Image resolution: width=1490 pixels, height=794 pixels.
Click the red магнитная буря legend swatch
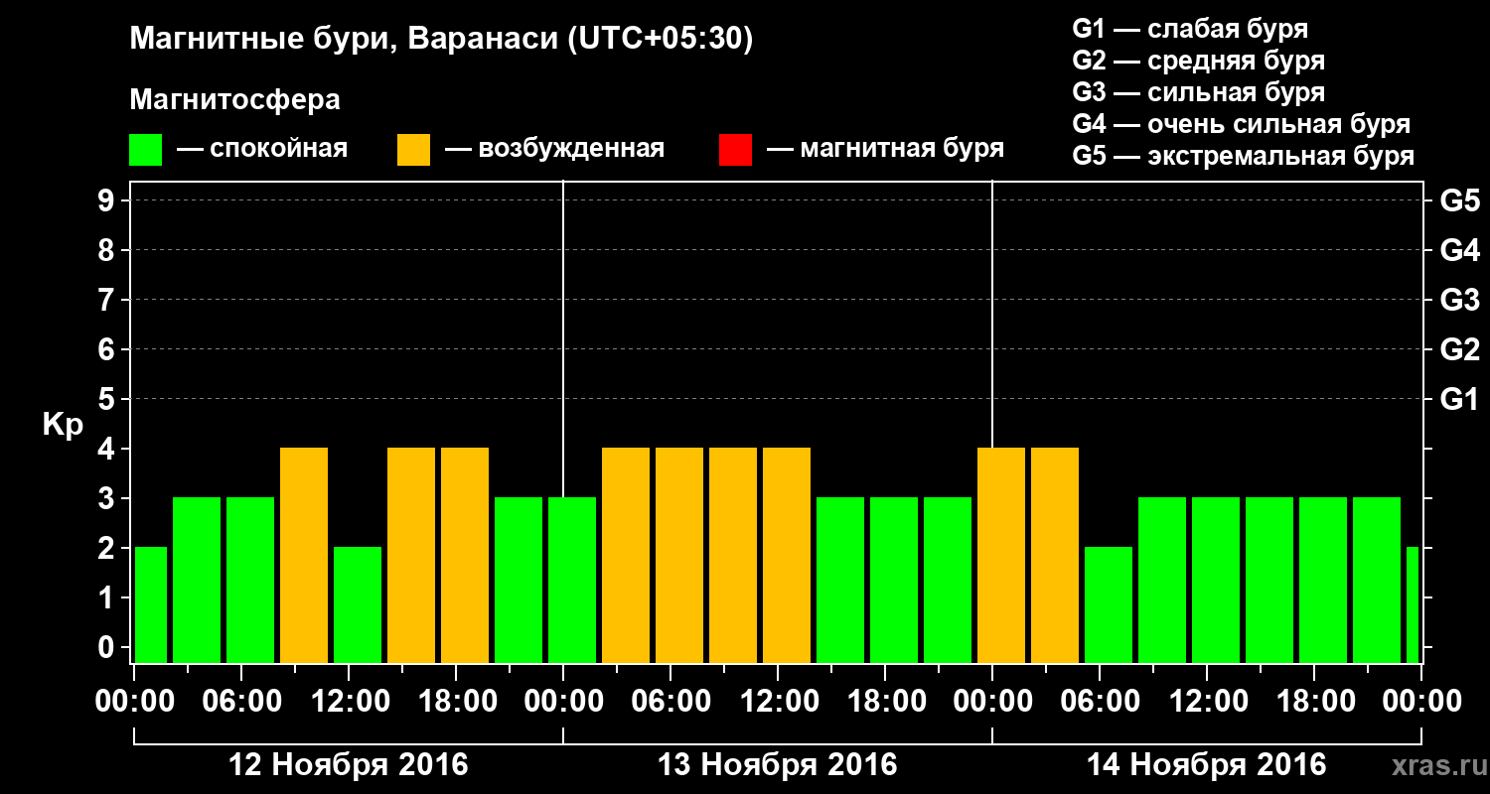[735, 150]
